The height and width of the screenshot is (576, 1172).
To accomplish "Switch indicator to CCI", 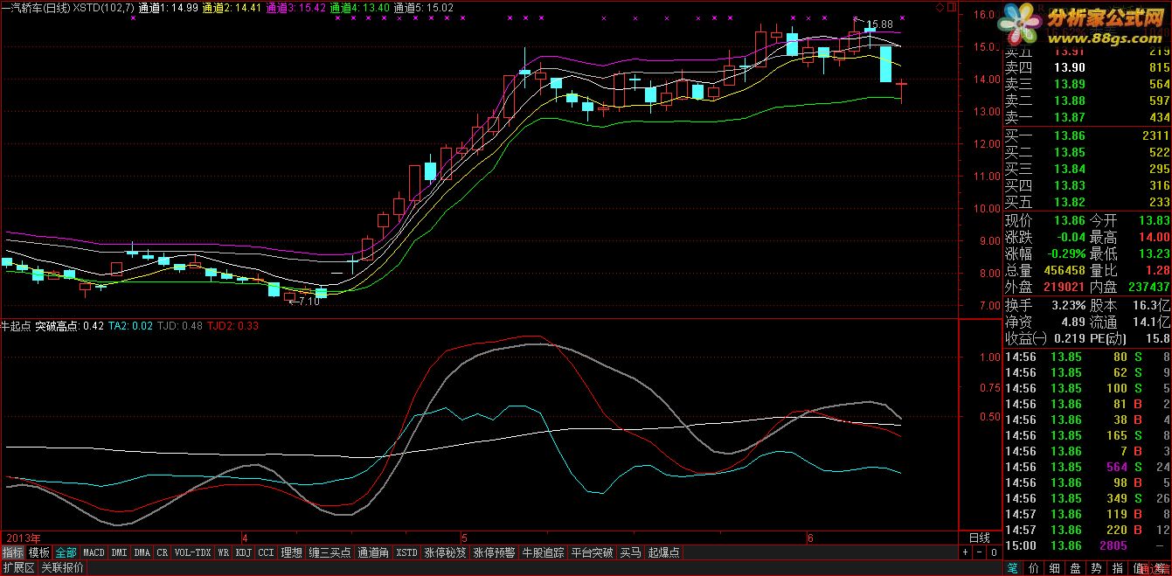I will coord(267,552).
